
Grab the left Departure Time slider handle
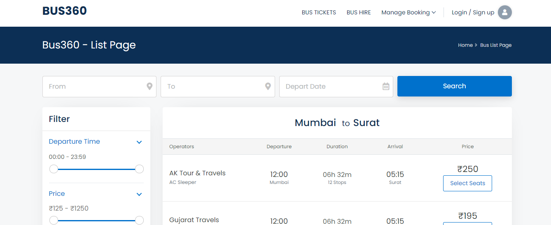click(x=54, y=169)
